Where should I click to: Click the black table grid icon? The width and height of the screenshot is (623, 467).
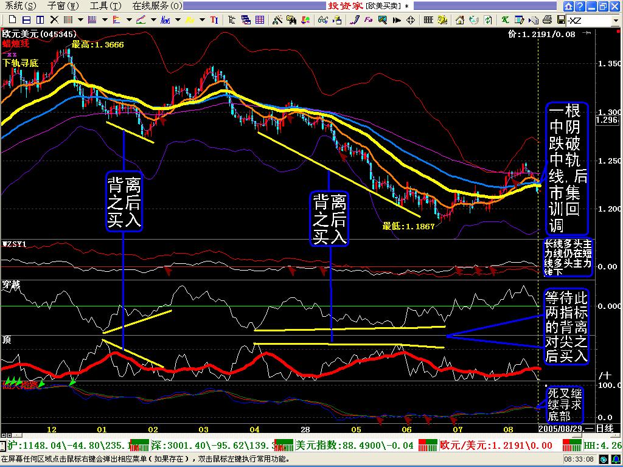pyautogui.click(x=428, y=20)
